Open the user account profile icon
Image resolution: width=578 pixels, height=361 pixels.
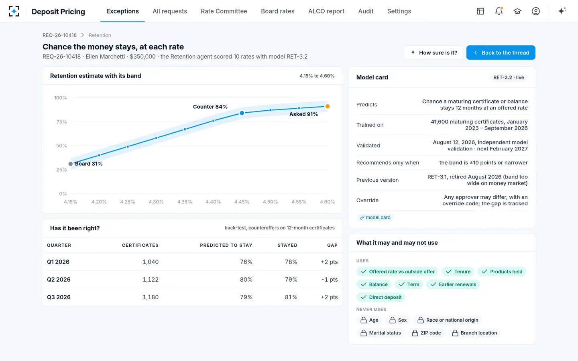(x=536, y=11)
